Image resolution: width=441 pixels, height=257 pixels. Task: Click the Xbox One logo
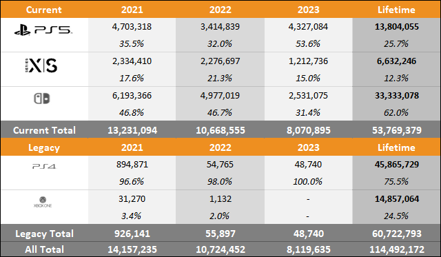point(43,202)
